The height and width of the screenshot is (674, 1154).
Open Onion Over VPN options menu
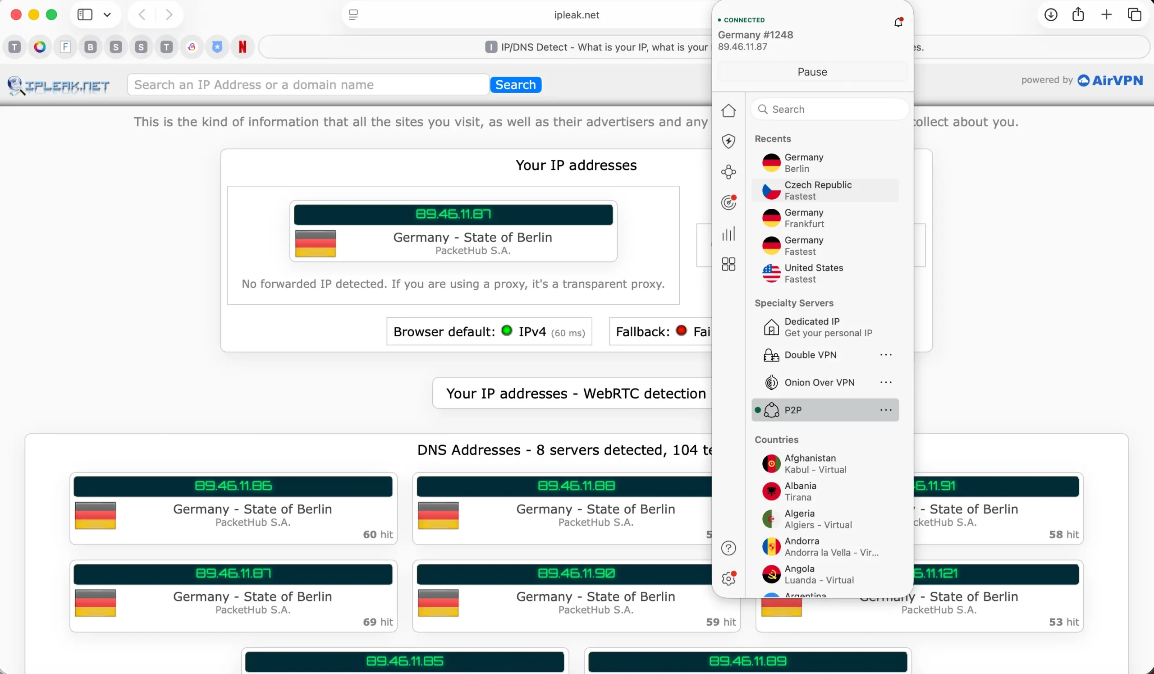click(x=886, y=382)
